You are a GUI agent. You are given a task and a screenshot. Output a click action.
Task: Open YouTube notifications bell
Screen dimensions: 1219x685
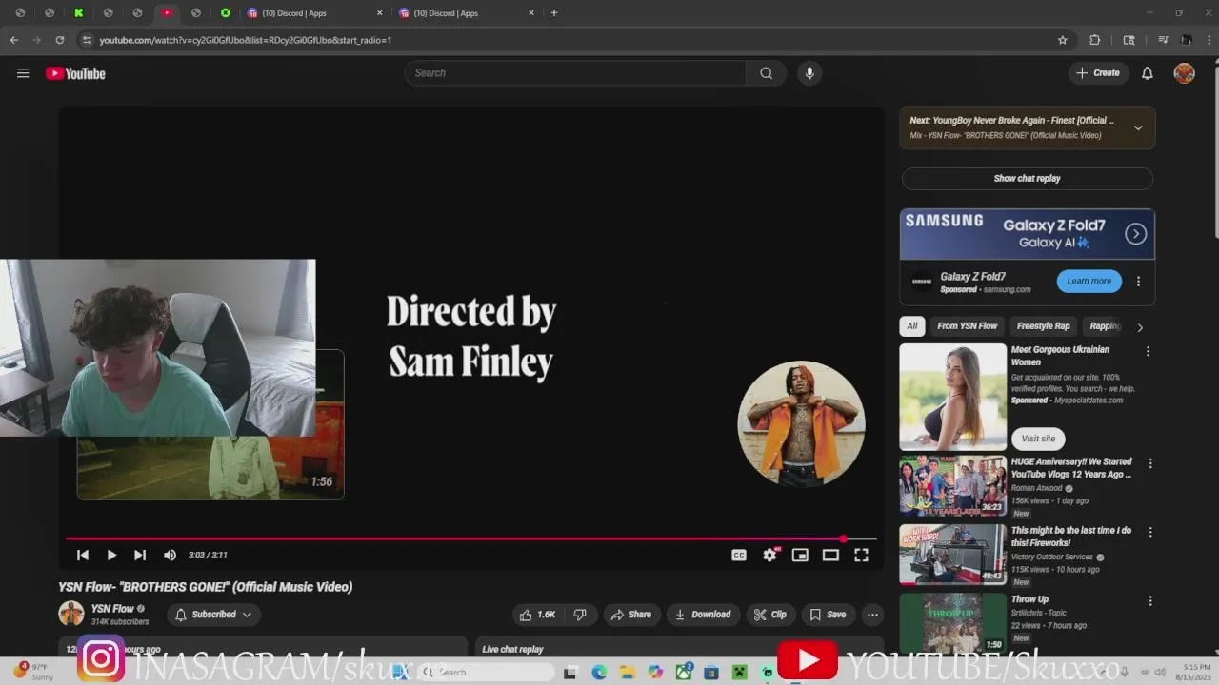pyautogui.click(x=1148, y=73)
